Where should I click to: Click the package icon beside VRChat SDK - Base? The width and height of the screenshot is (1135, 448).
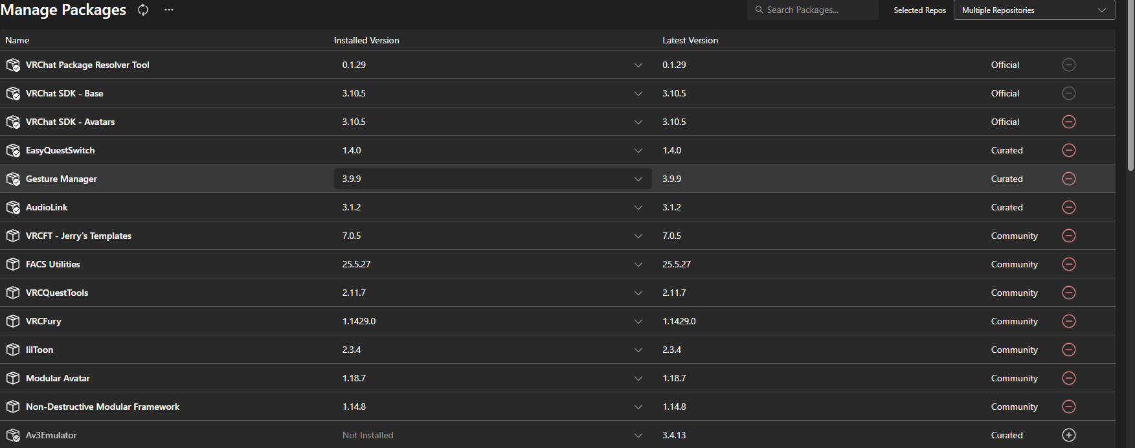pos(13,93)
